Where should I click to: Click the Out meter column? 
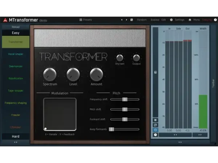tap(187, 80)
